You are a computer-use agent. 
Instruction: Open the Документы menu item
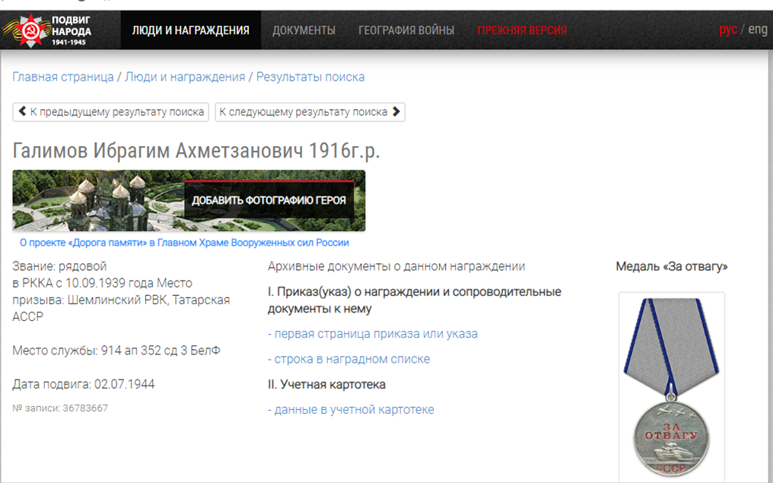(x=304, y=30)
